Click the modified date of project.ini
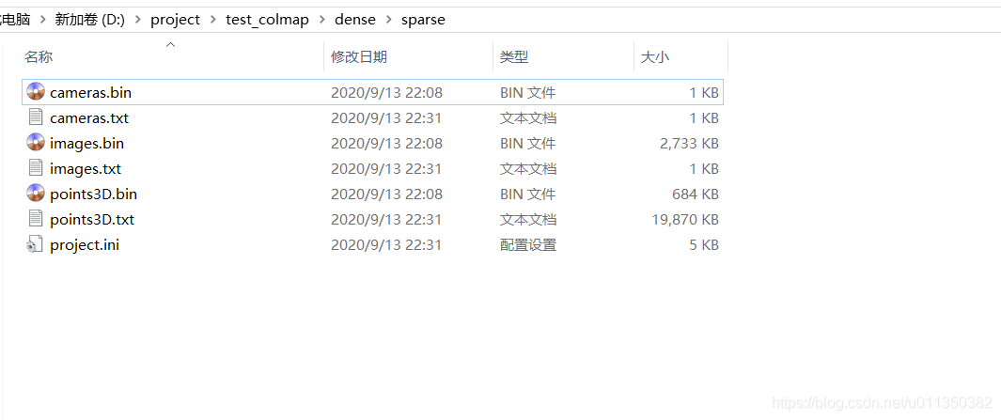 pyautogui.click(x=386, y=245)
